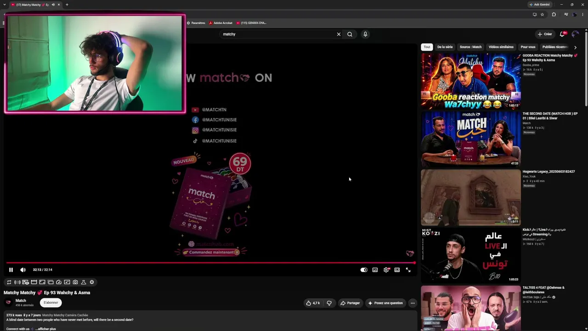This screenshot has width=588, height=331.
Task: Open the lab flask experiments icon
Action: [83, 282]
